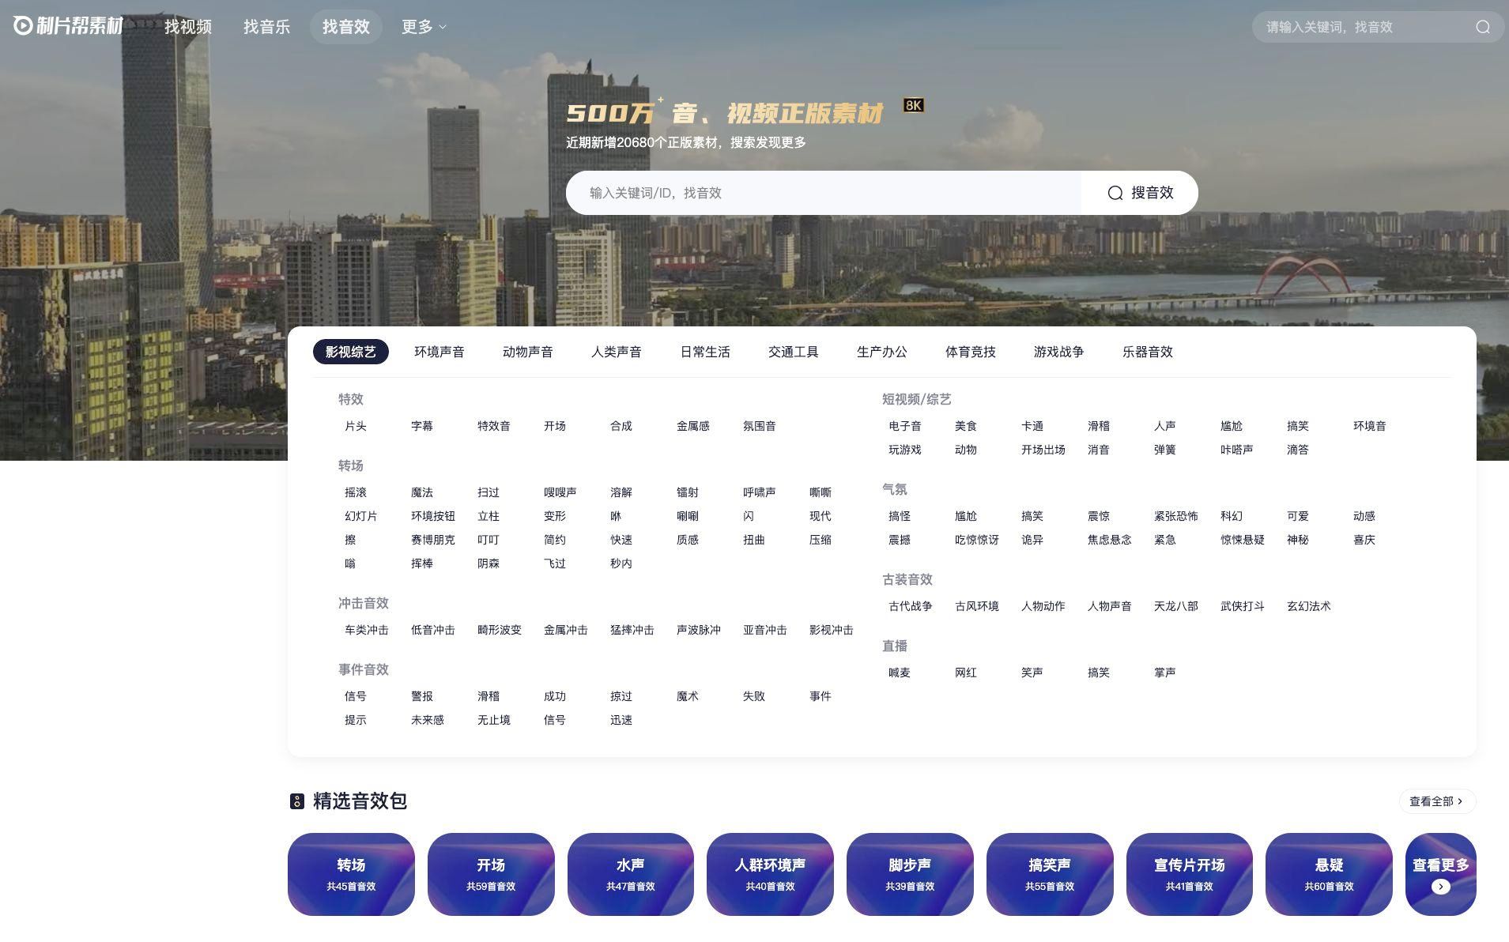Open the 动物声音 category tab

pyautogui.click(x=528, y=352)
